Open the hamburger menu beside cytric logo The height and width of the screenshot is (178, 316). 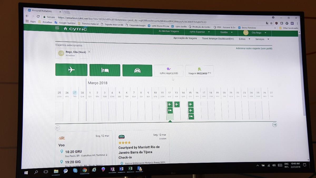(57, 28)
